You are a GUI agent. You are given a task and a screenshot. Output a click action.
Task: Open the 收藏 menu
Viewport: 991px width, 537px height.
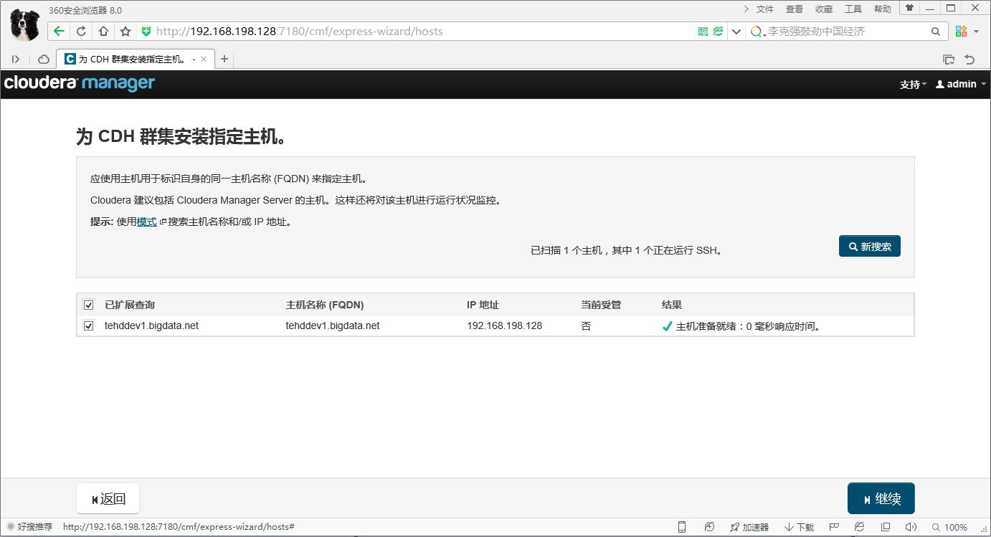tap(824, 9)
